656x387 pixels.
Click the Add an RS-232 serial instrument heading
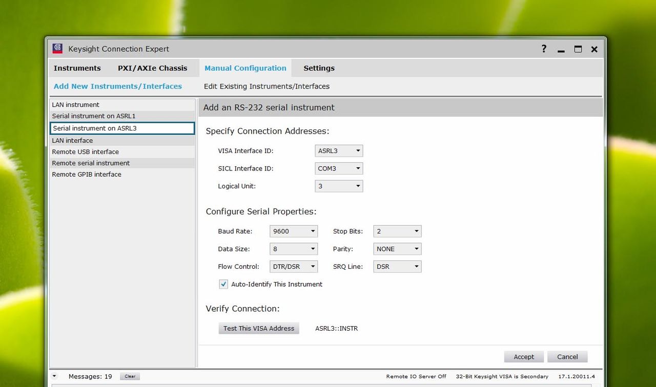point(269,107)
